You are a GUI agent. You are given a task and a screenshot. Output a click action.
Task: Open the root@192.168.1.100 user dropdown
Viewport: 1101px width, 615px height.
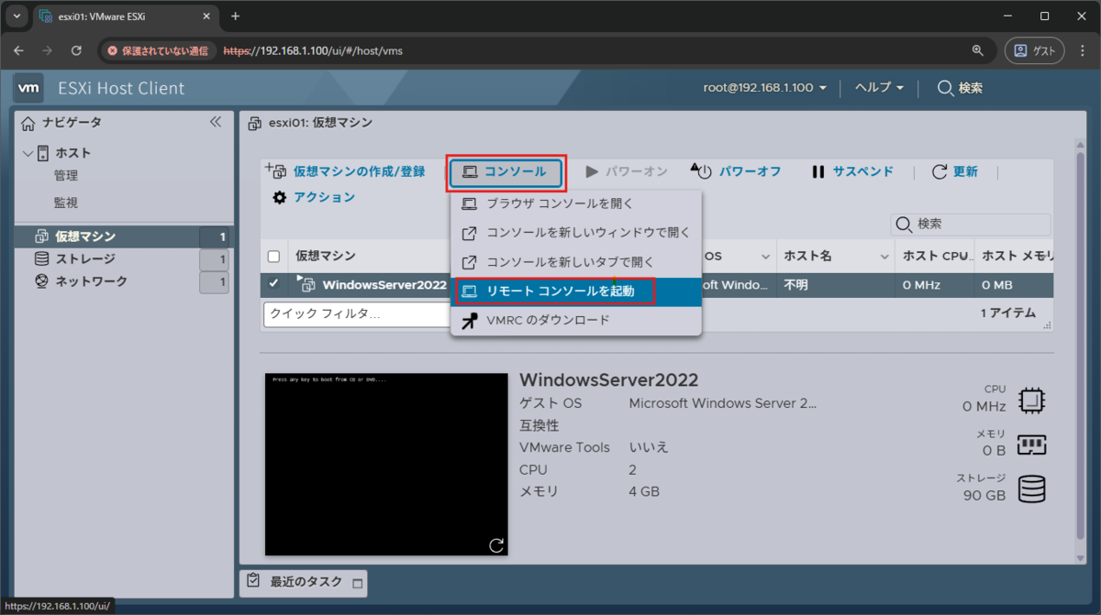[765, 88]
